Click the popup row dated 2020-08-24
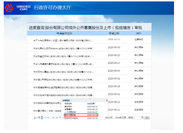The width and height of the screenshot is (183, 133). pos(81,110)
